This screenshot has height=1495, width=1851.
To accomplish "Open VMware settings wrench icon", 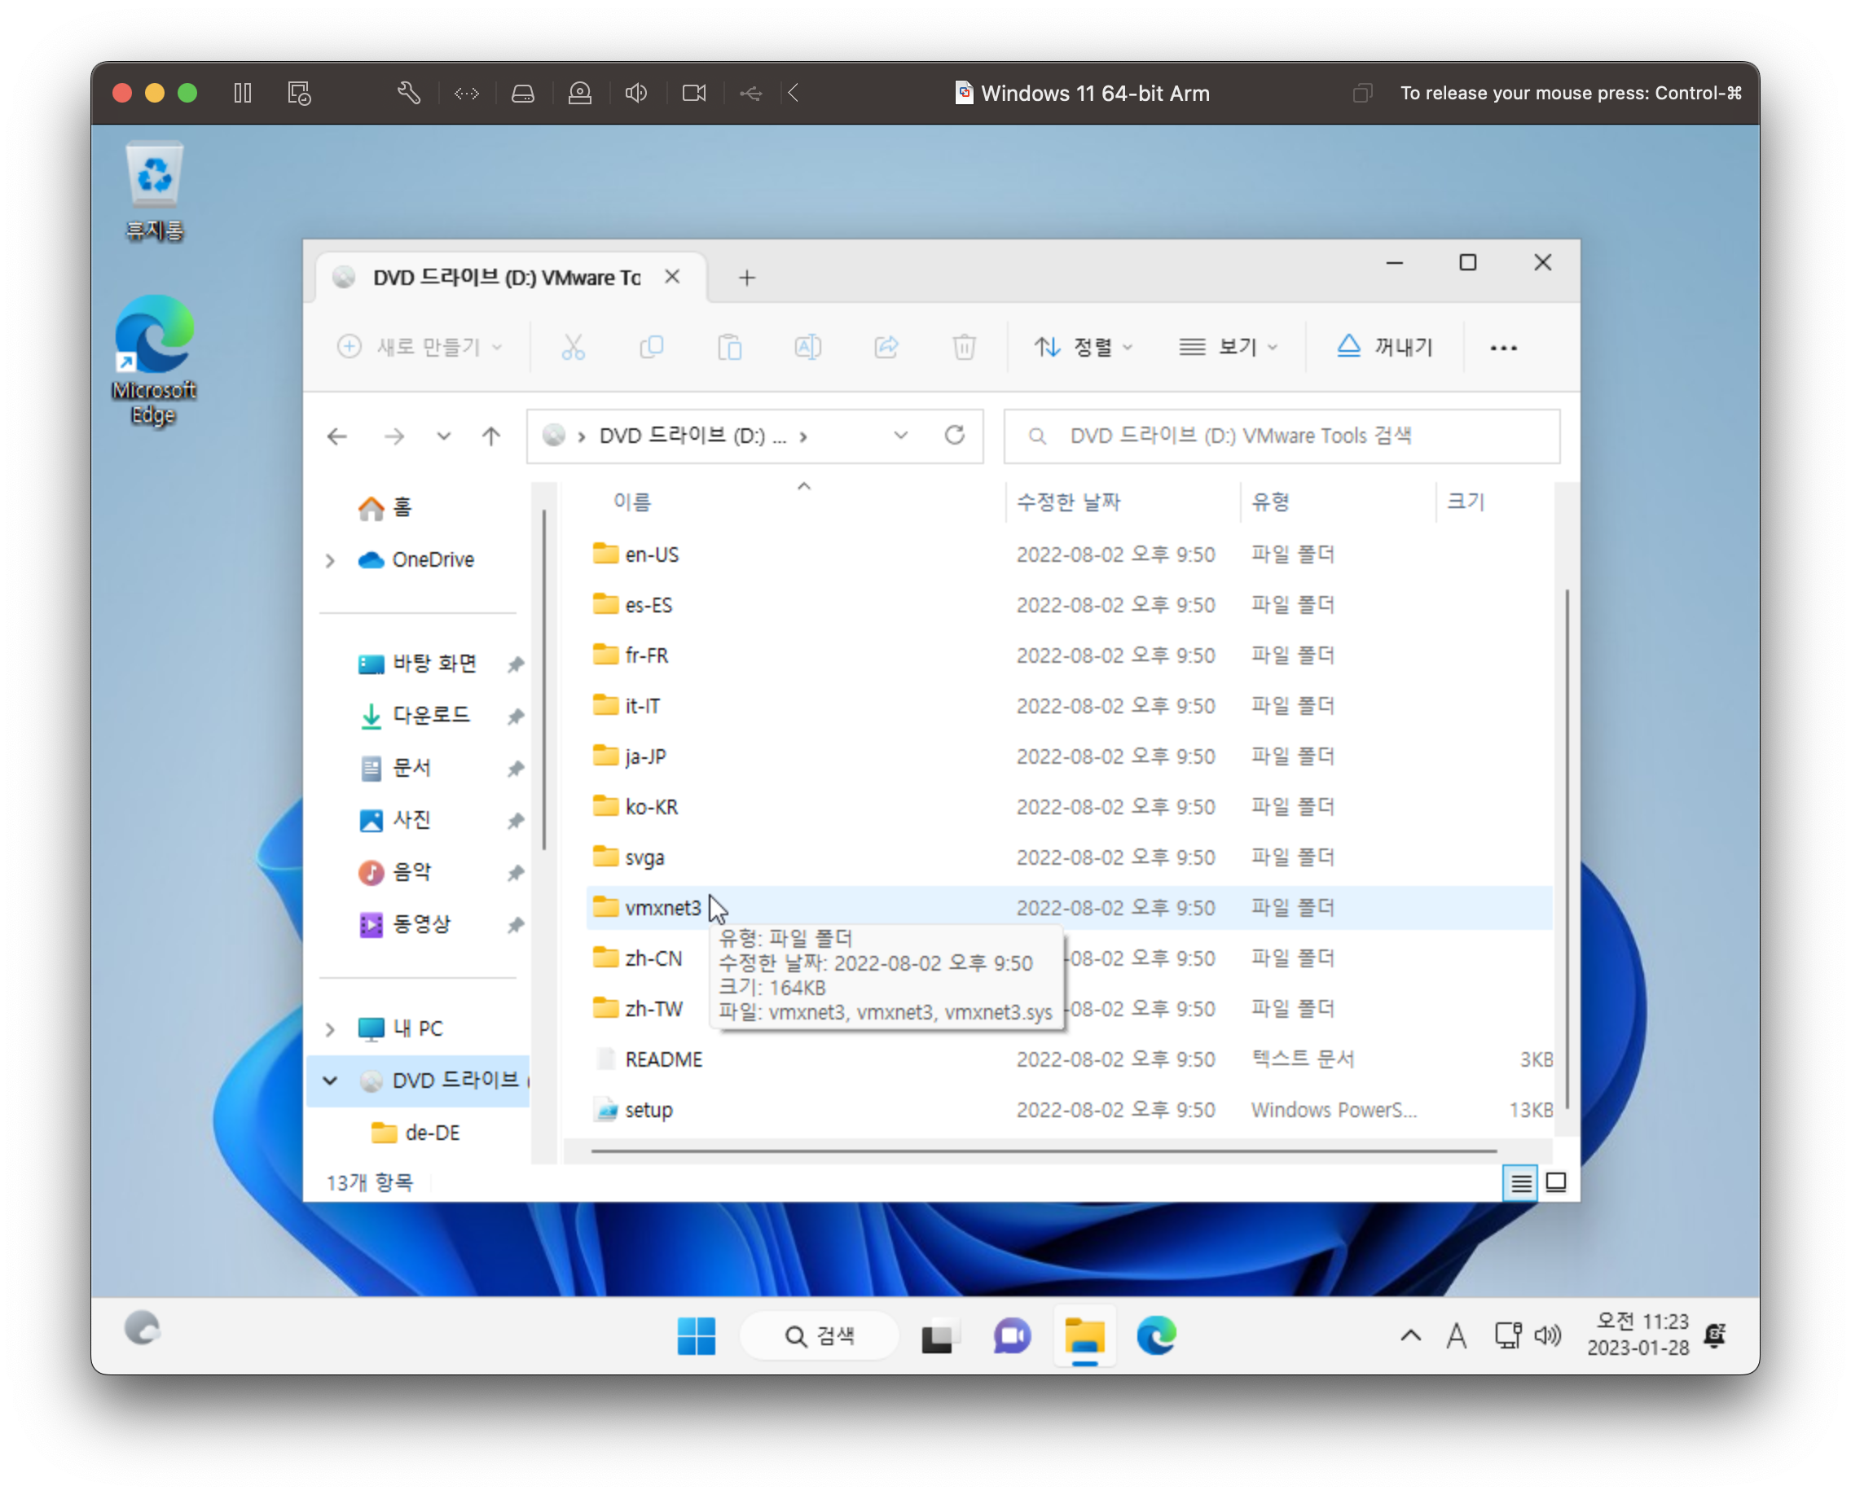I will [x=408, y=93].
